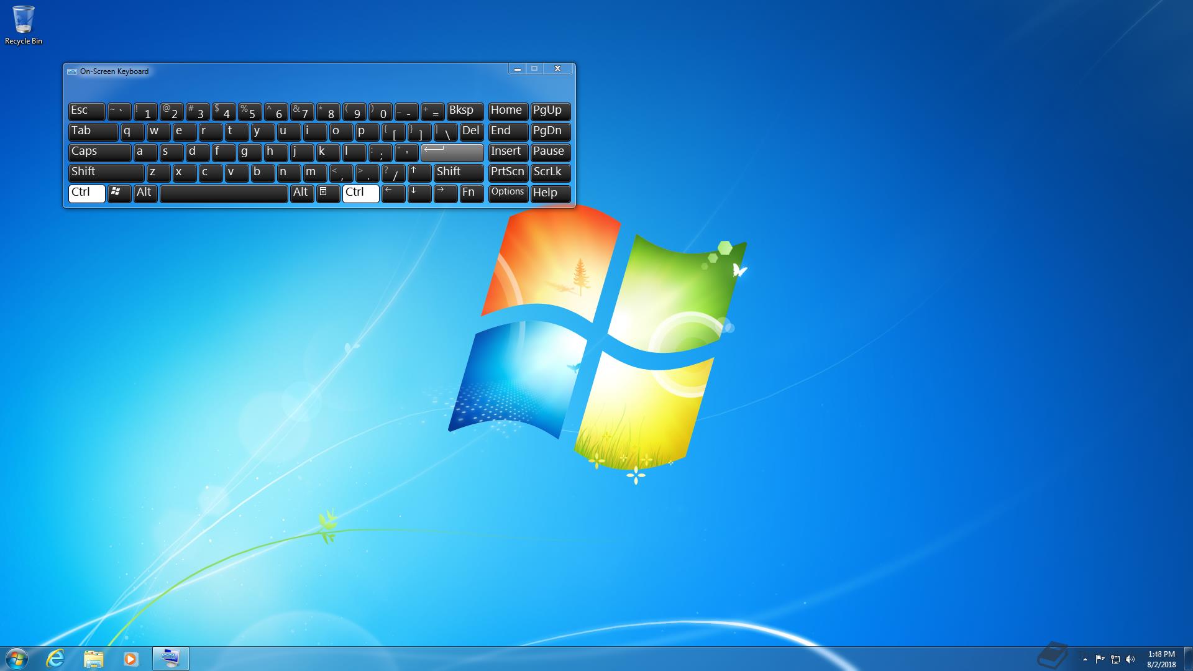1193x671 pixels.
Task: Select the ScrLk key
Action: tap(547, 171)
